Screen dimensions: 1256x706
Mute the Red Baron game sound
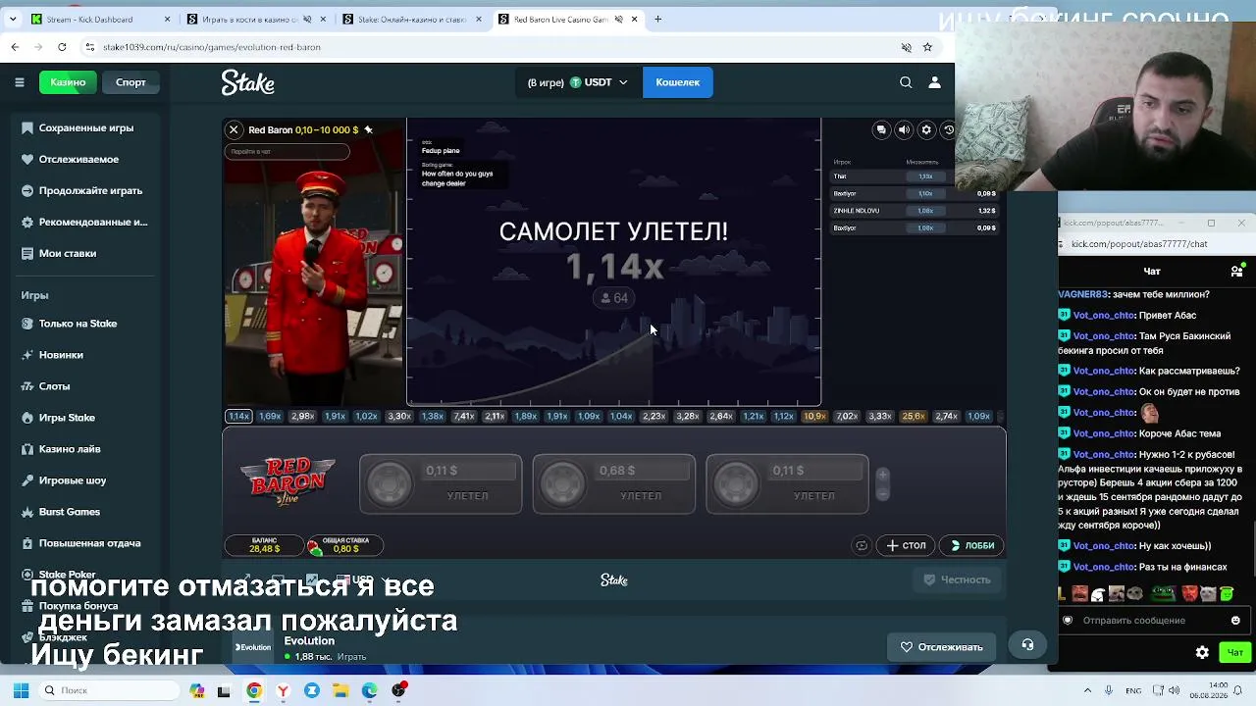[904, 129]
